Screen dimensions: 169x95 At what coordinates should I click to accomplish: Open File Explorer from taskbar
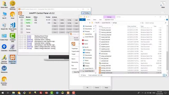13,93
